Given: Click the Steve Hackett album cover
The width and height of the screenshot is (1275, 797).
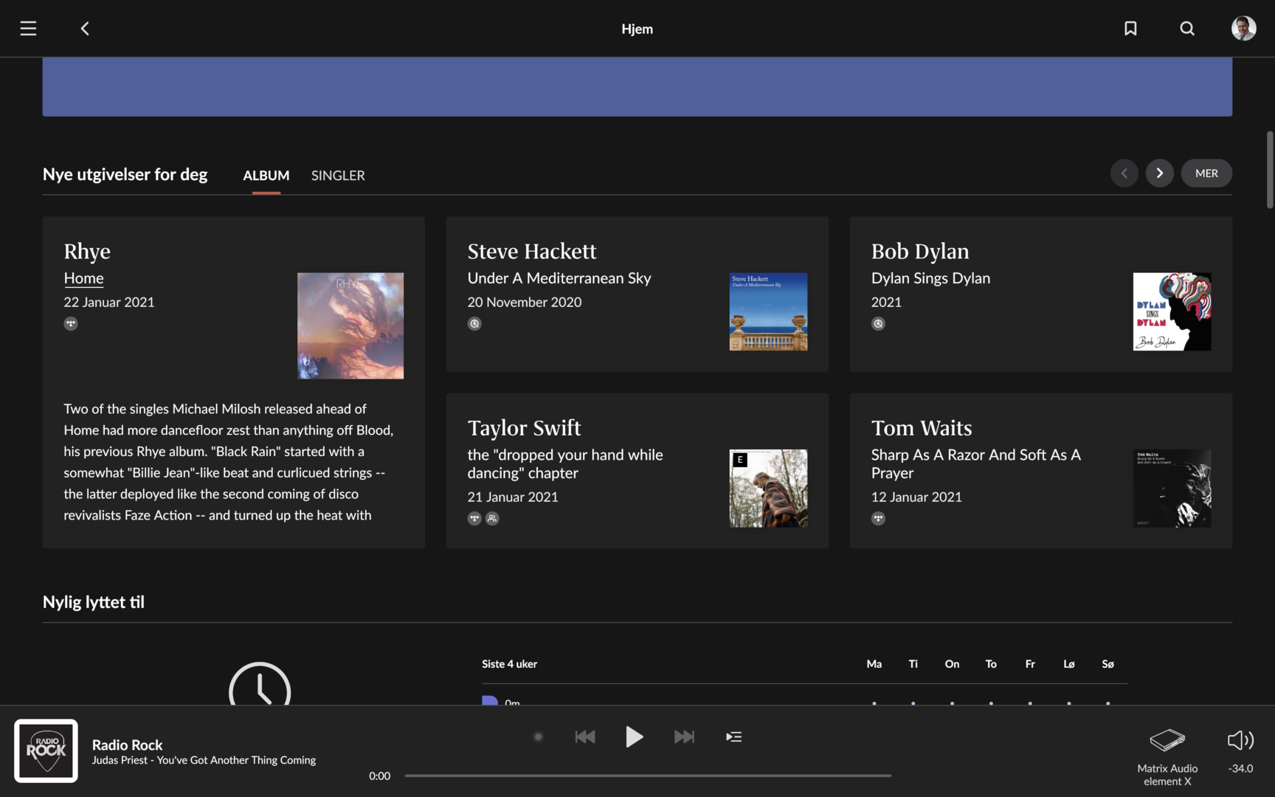Looking at the screenshot, I should 768,311.
